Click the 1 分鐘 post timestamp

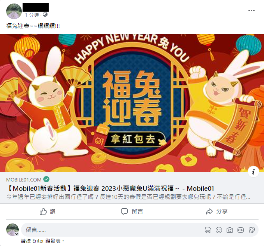point(32,15)
